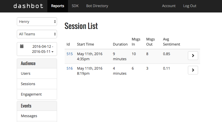Viewport: 222px width, 122px height.
Task: Open session 516 details arrow button
Action: click(x=193, y=70)
